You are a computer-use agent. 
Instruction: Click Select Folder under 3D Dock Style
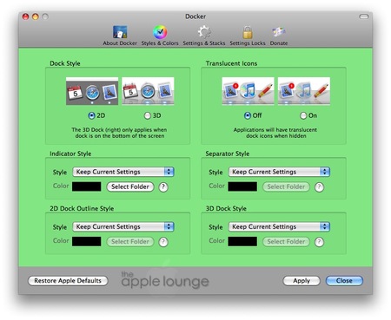(286, 242)
